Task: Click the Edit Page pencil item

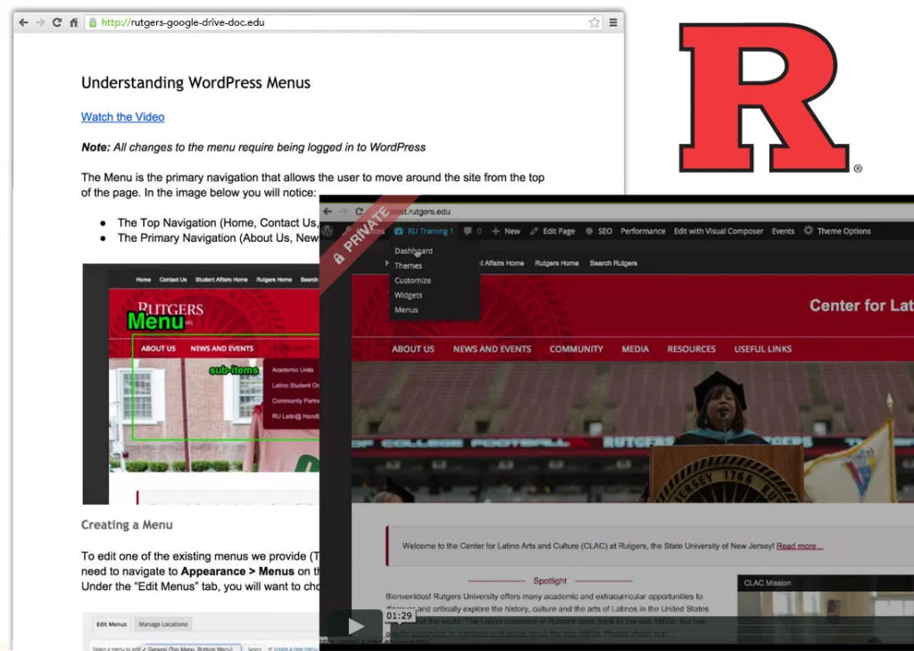Action: 553,231
